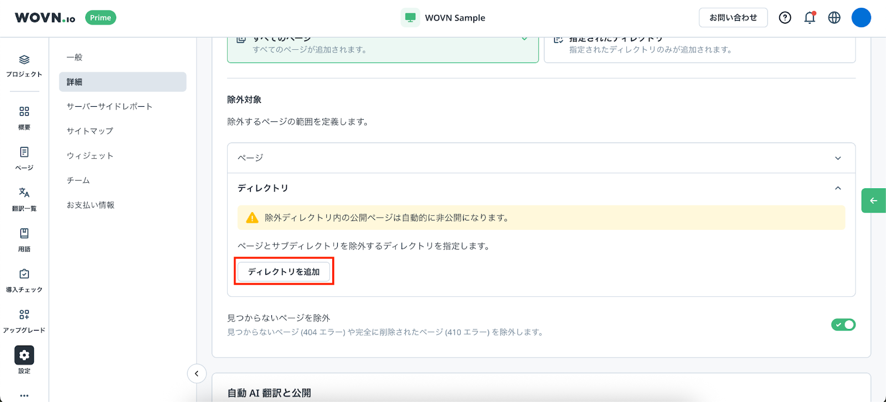Click the ディレクトリを追加 button

pyautogui.click(x=284, y=272)
